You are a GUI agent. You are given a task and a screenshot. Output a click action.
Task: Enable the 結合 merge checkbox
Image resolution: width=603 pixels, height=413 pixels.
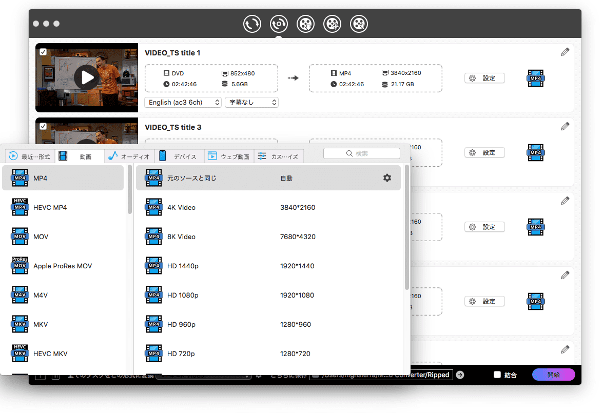click(497, 375)
